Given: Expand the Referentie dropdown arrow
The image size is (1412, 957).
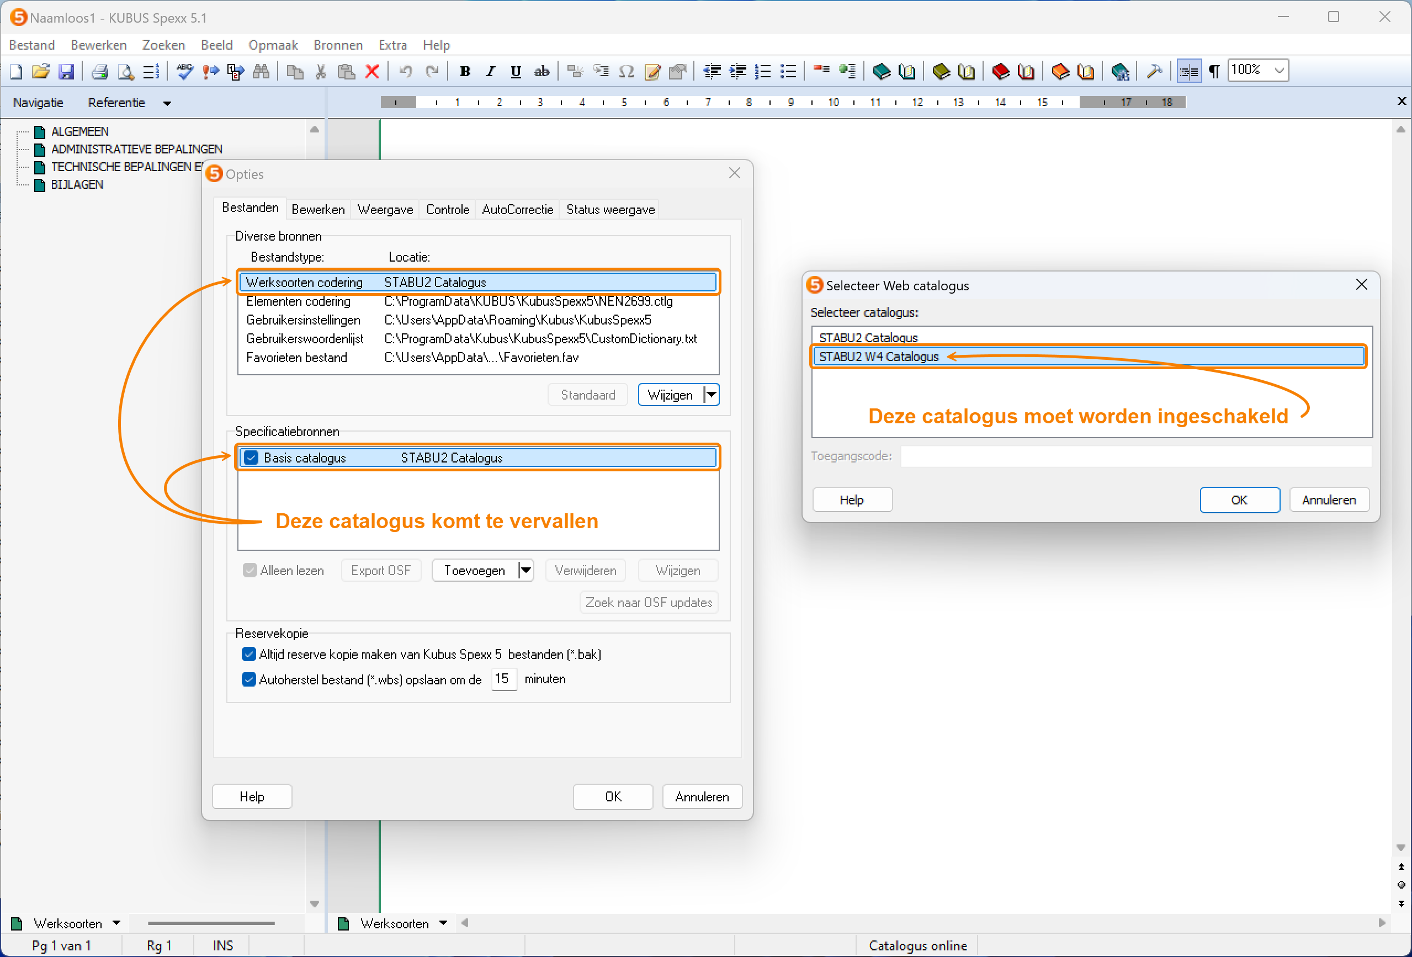Looking at the screenshot, I should tap(167, 103).
